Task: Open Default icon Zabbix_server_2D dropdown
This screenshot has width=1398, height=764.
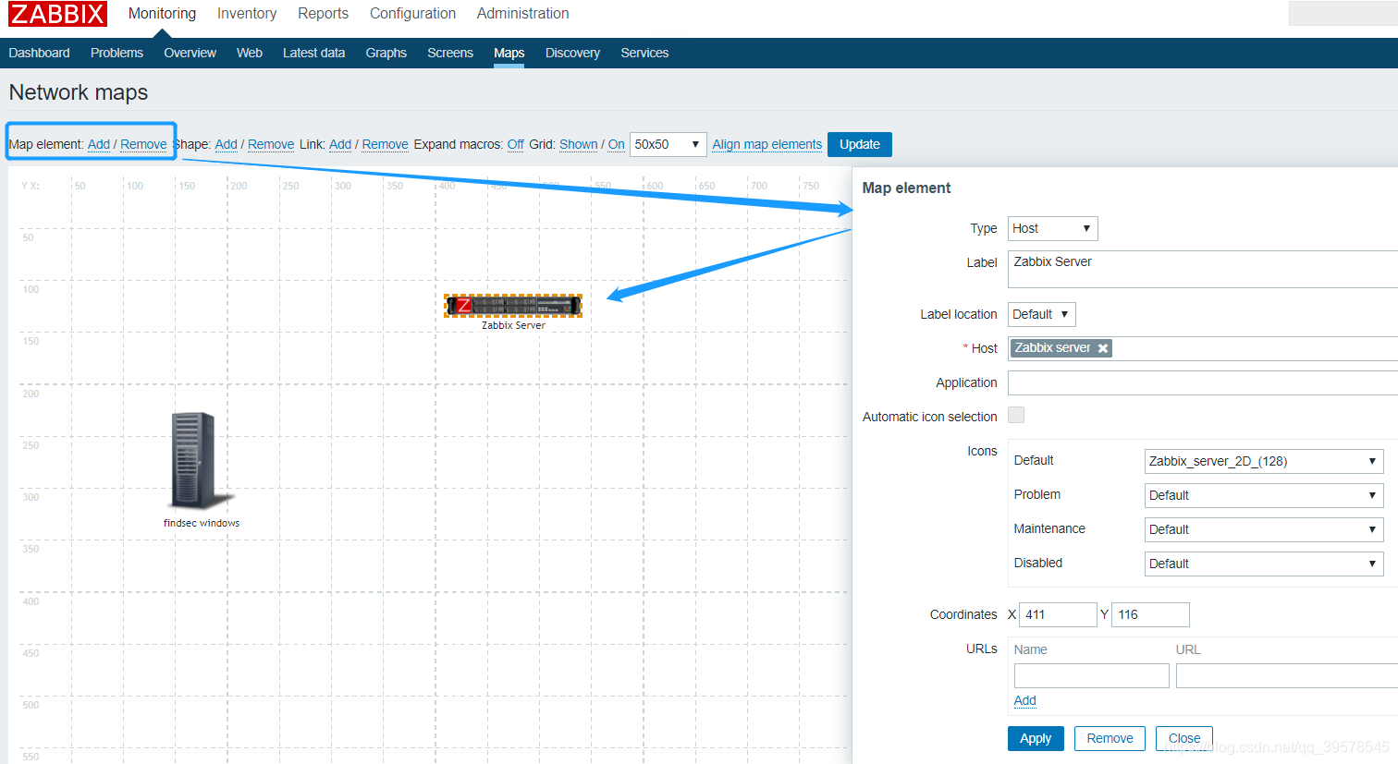Action: point(1264,461)
